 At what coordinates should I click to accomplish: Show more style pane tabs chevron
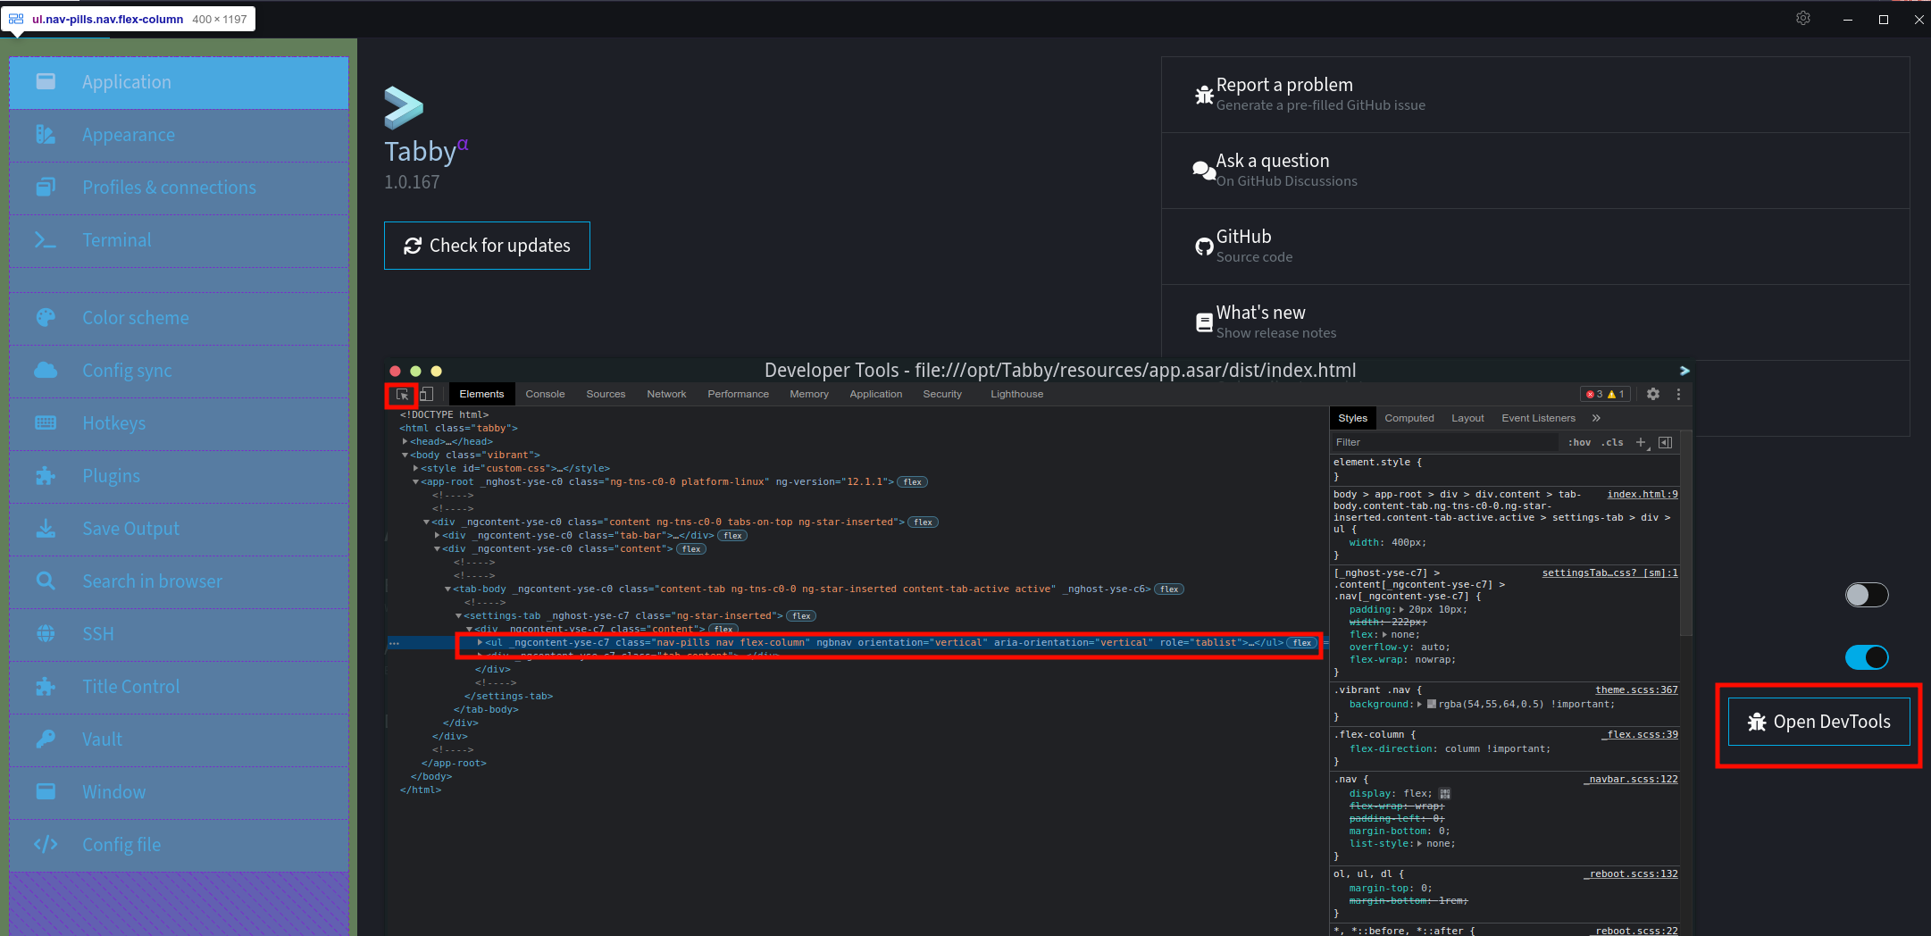pos(1596,418)
